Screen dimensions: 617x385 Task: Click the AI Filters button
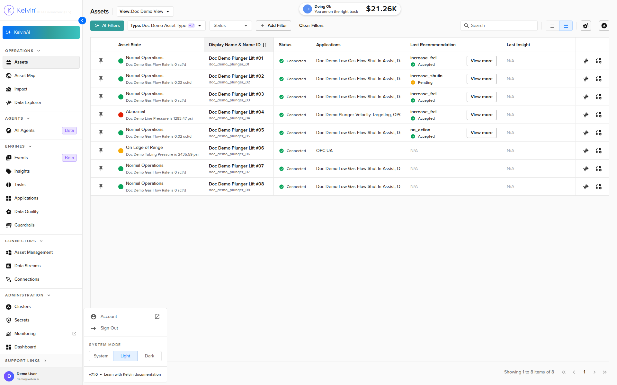pos(107,26)
